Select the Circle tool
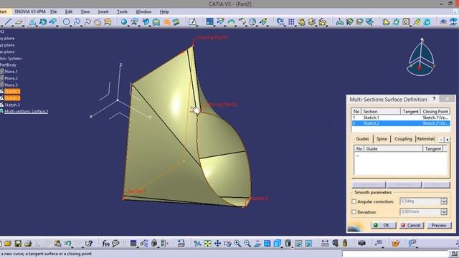Viewport: 459px width, 258px height. 67,21
